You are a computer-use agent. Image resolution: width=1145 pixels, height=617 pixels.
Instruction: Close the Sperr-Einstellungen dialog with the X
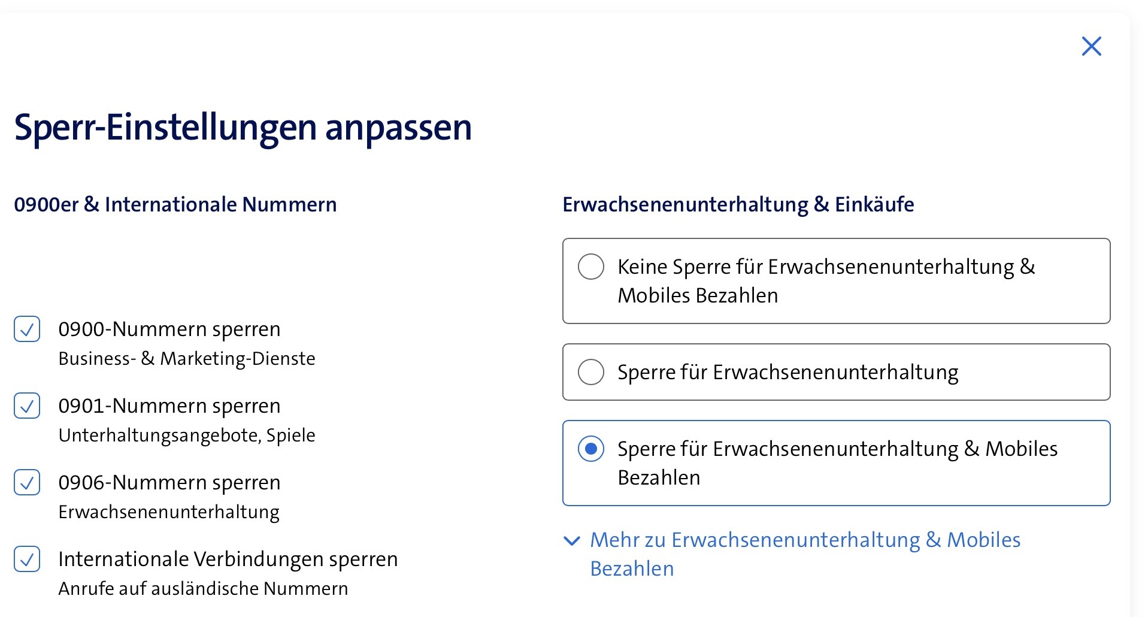point(1091,46)
